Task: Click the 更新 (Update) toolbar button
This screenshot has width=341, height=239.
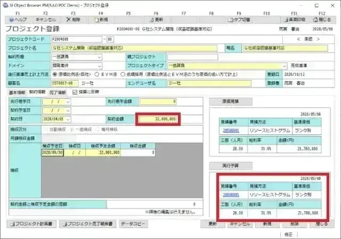Action: click(x=158, y=19)
